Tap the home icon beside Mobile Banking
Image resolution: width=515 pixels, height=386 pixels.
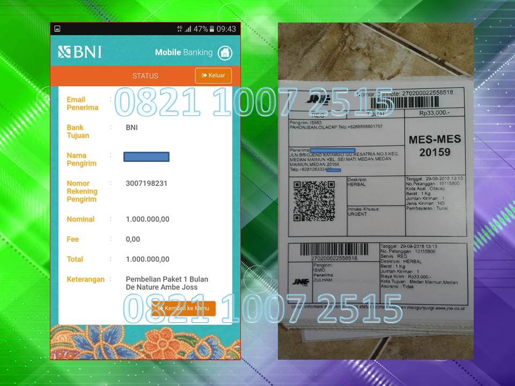(x=225, y=53)
